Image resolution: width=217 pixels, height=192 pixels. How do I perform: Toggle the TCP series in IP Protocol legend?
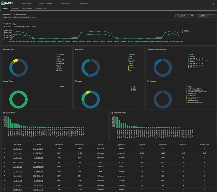(x=131, y=86)
